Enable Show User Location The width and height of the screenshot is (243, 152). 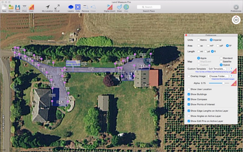click(x=189, y=89)
